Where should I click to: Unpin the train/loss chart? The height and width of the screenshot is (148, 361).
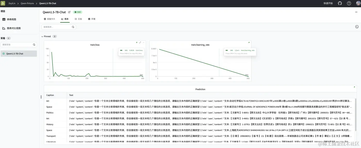click(x=137, y=42)
